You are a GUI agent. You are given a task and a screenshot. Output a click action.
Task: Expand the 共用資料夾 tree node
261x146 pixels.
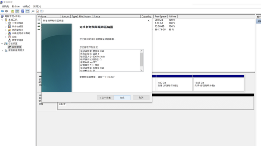tap(6, 30)
